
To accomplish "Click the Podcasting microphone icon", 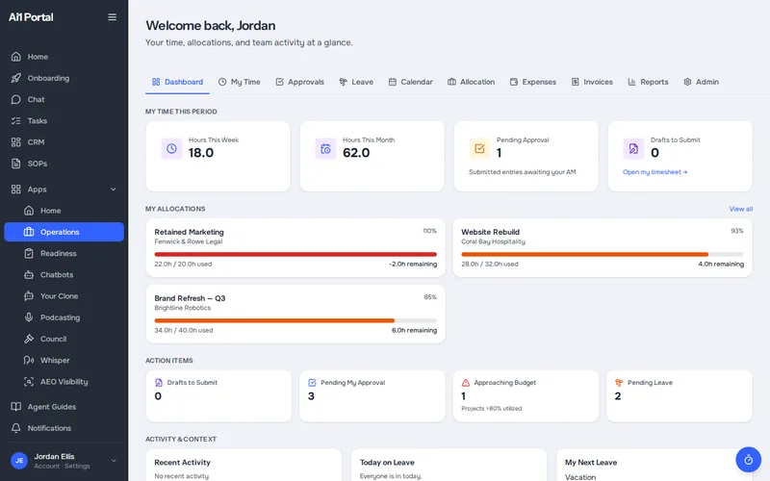I will pos(29,317).
